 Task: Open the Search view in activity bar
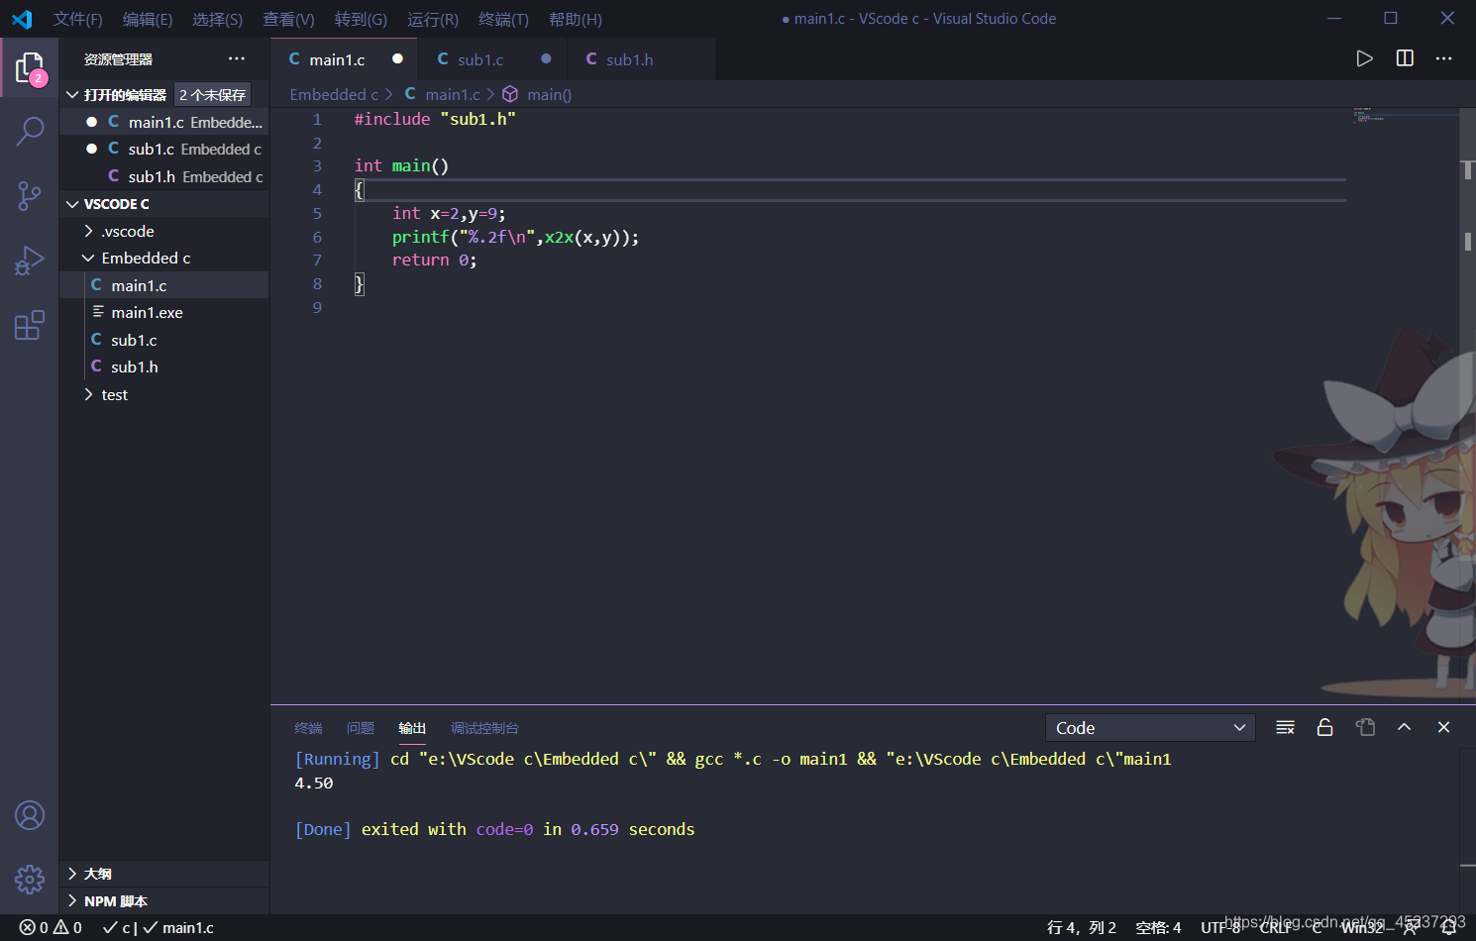click(x=30, y=131)
